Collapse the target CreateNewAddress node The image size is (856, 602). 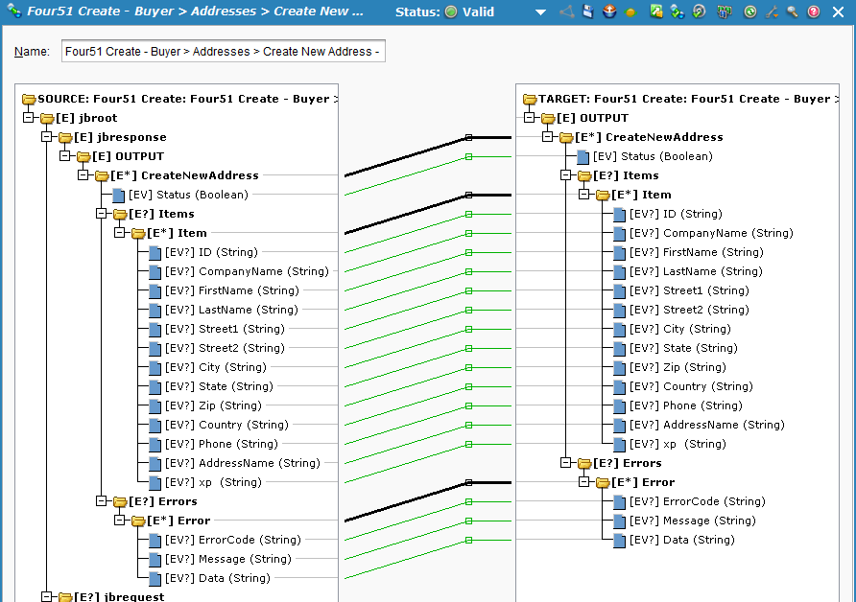pos(548,137)
